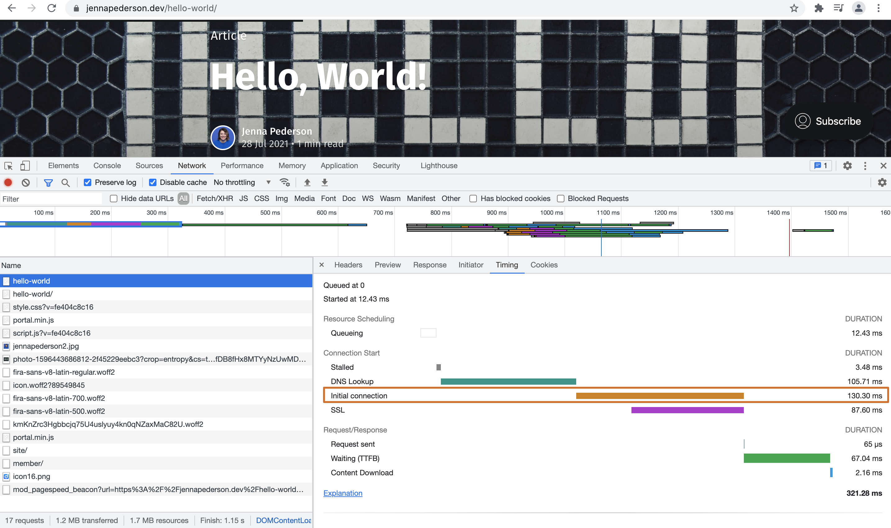Uncheck Preserve log checkbox

coord(88,182)
